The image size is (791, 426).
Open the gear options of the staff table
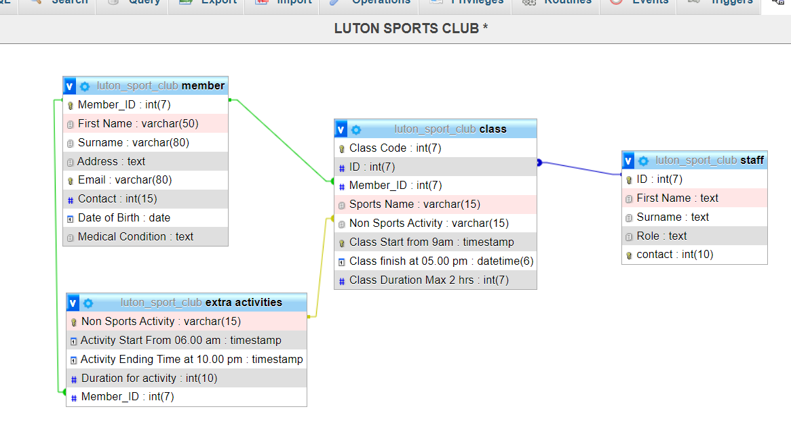[644, 161]
